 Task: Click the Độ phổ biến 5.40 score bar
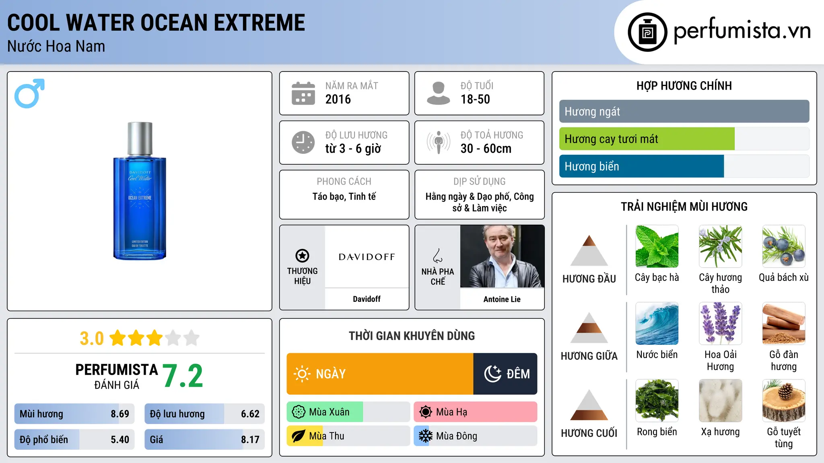pos(74,440)
